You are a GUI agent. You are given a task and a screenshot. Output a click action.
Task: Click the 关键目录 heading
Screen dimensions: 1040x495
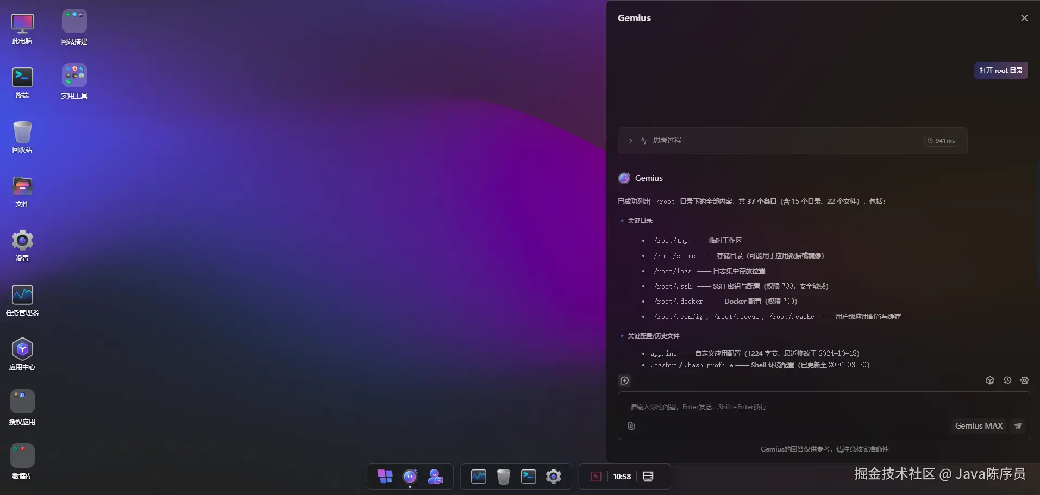pos(640,221)
